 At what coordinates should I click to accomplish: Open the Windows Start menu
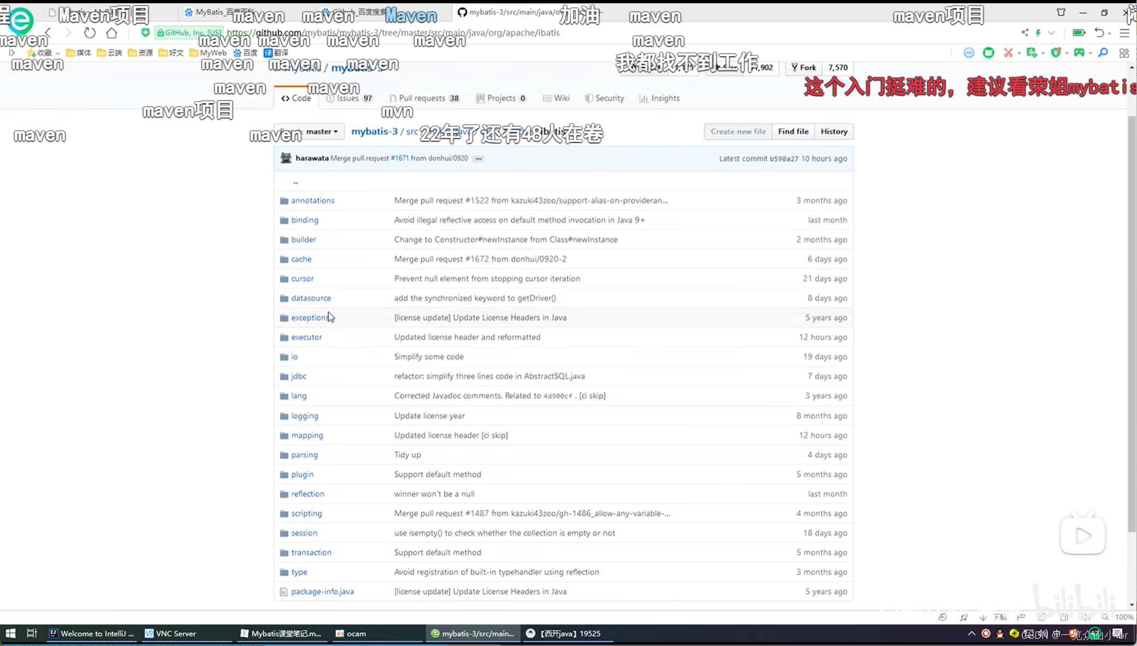pos(10,633)
